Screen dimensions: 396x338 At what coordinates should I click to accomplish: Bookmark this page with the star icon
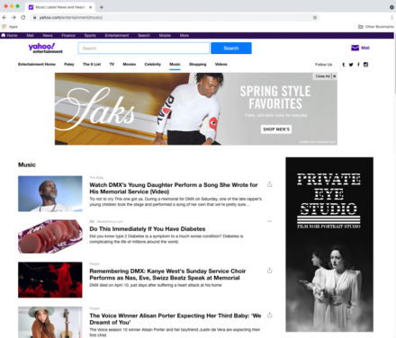pyautogui.click(x=315, y=18)
